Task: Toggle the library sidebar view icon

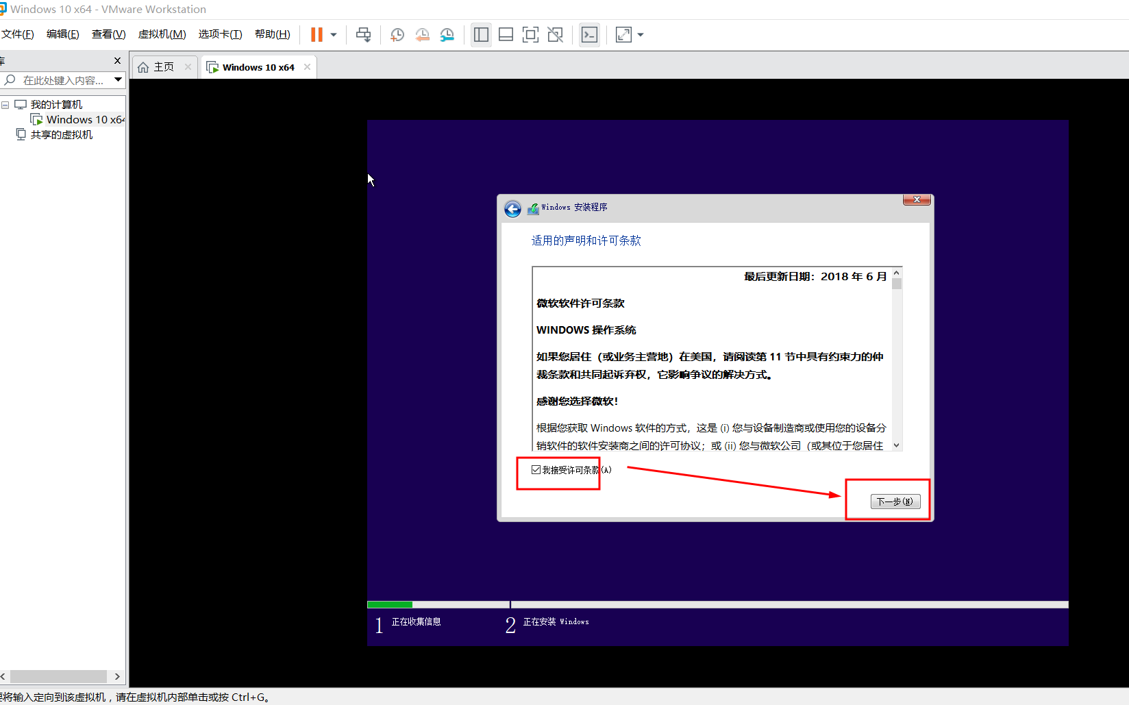Action: pos(481,35)
